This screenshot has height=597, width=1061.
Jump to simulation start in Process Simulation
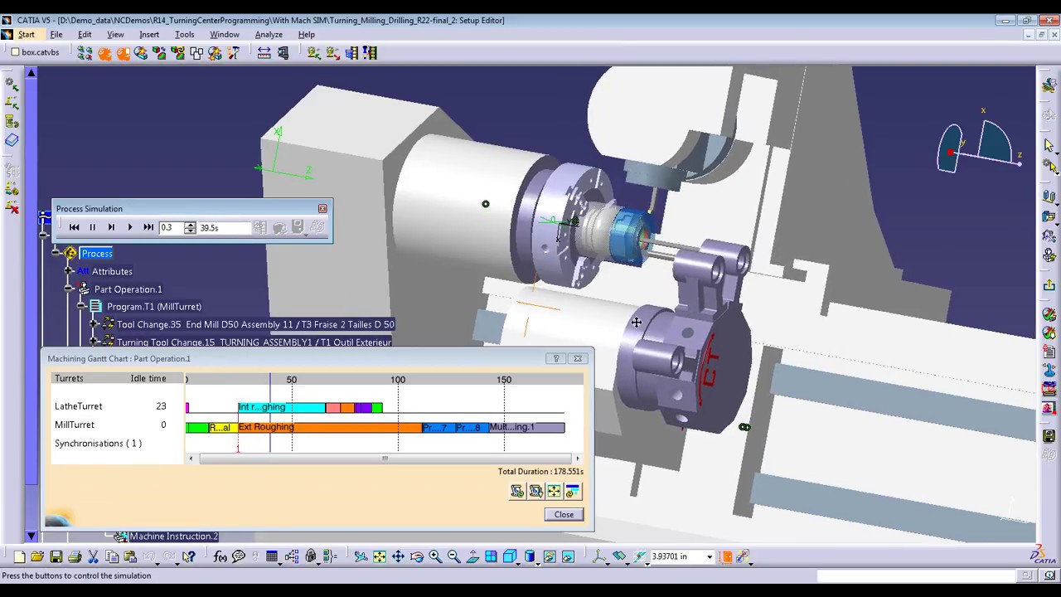coord(75,227)
